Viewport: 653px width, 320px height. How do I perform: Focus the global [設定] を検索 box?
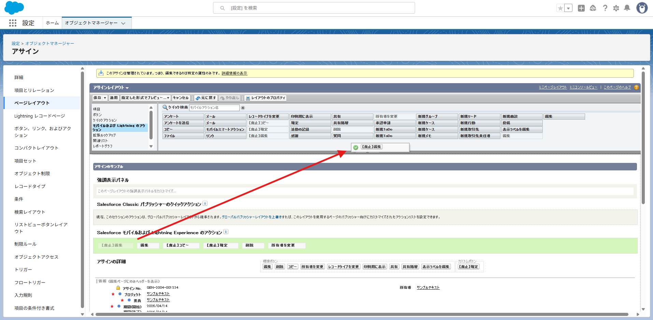coord(314,8)
